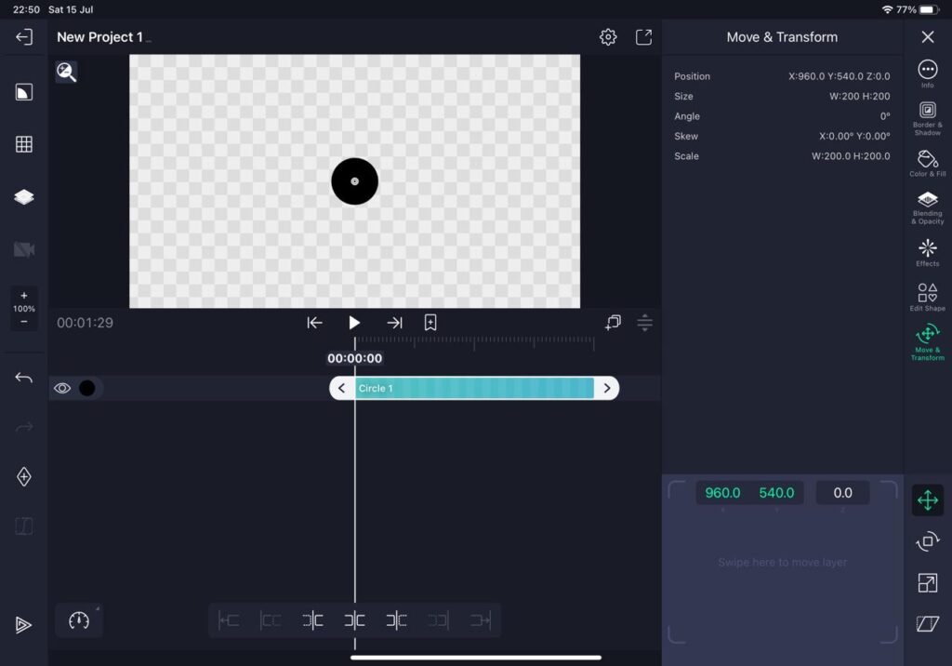Add a keyframe with the diamond icon
Viewport: 952px width, 666px height.
point(23,477)
